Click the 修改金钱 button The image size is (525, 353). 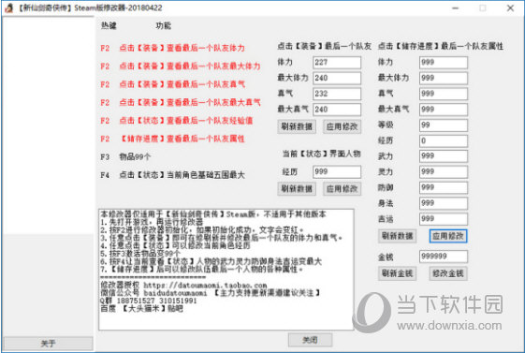pos(448,273)
